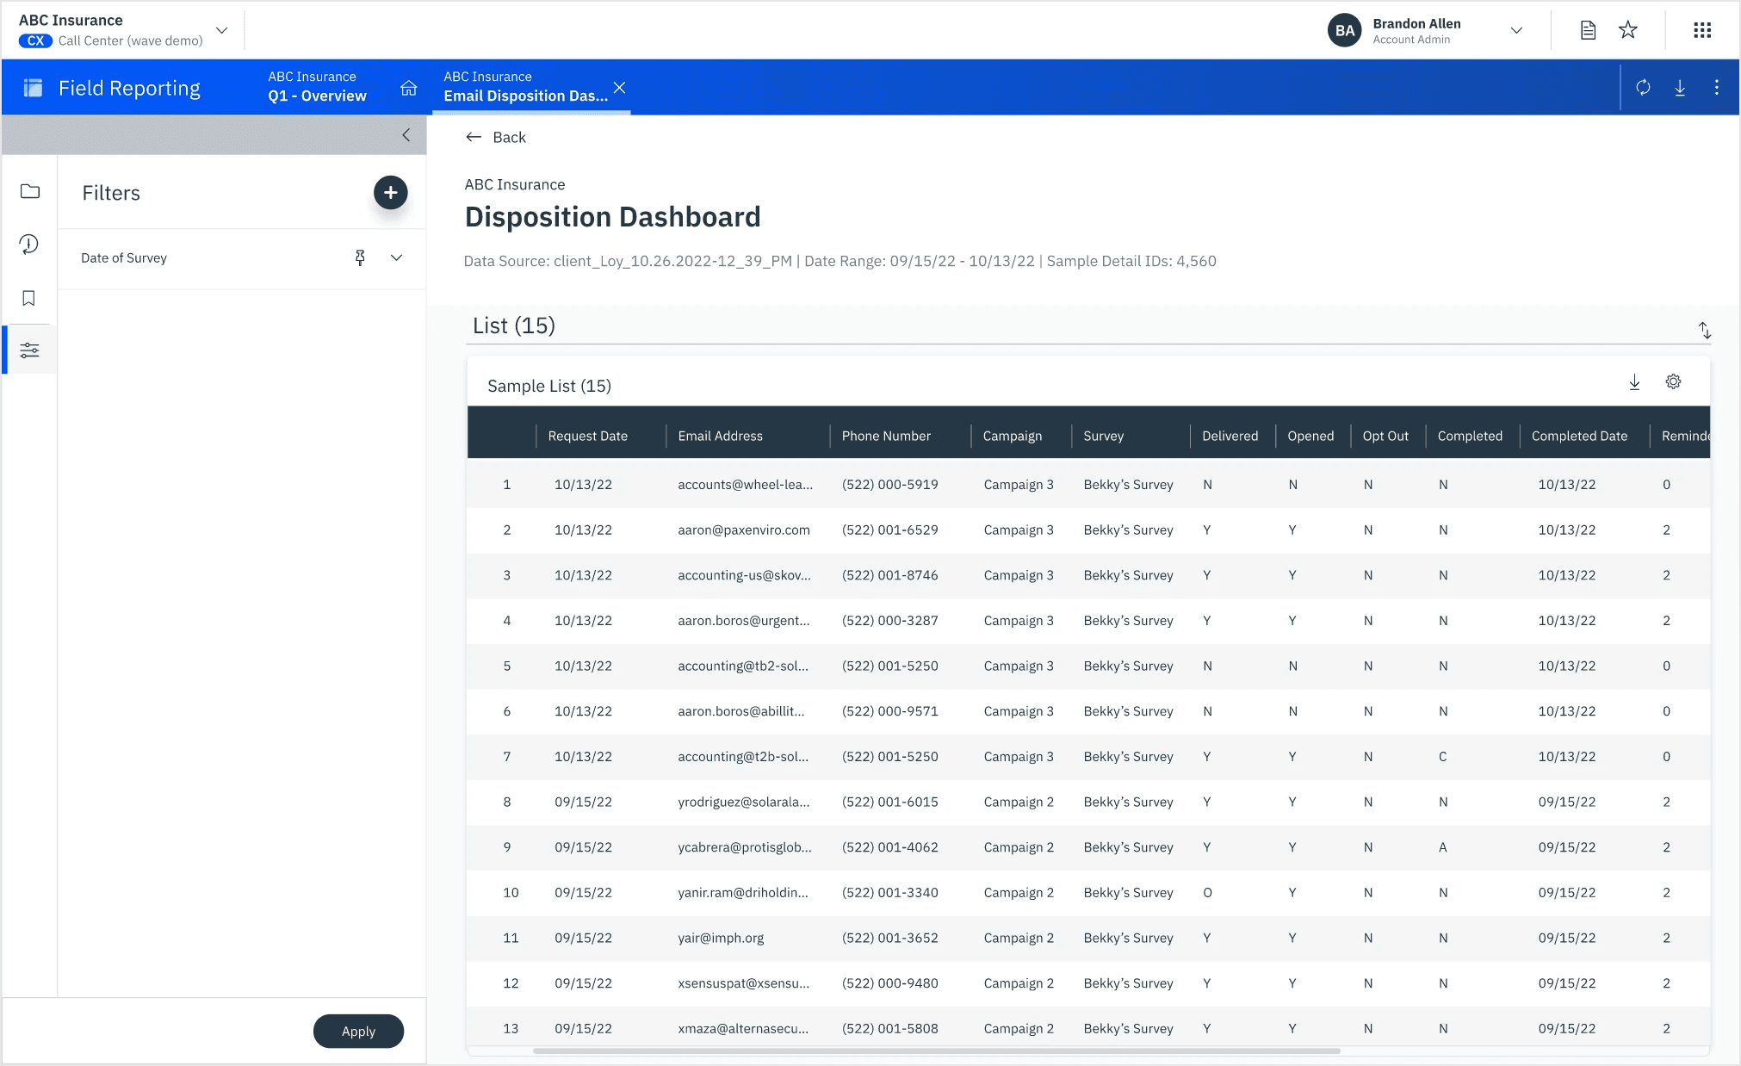Collapse the filters side panel
The height and width of the screenshot is (1066, 1741).
coord(406,135)
